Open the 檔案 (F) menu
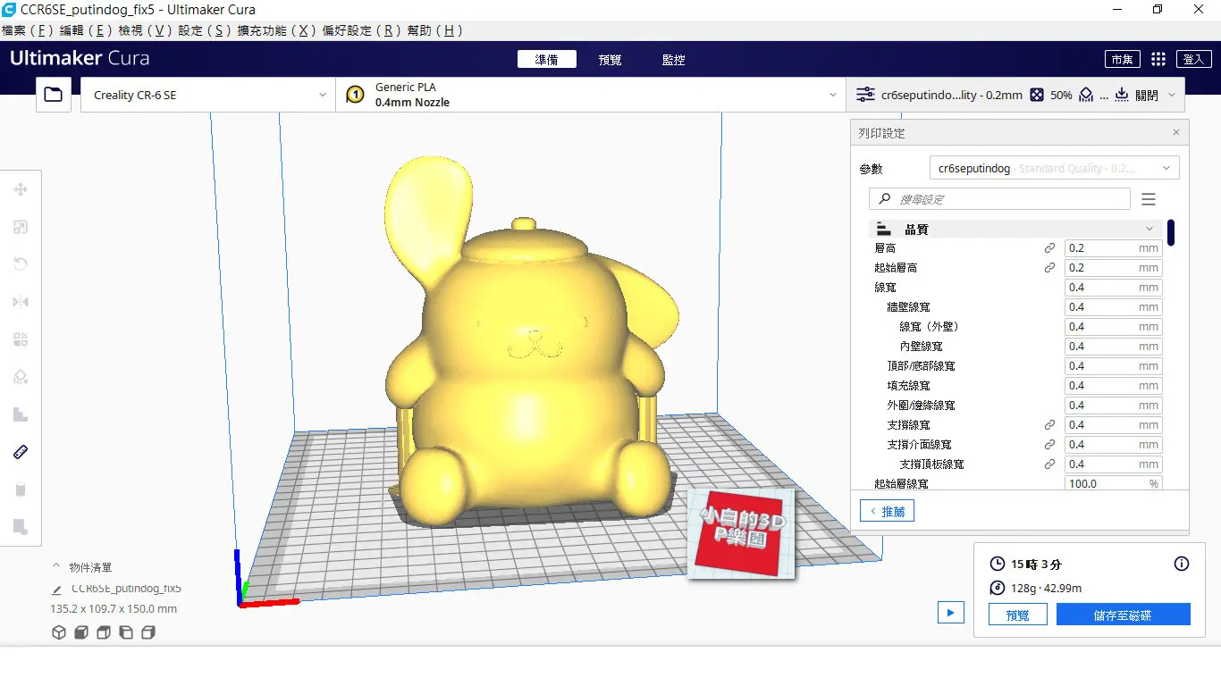 click(x=27, y=30)
